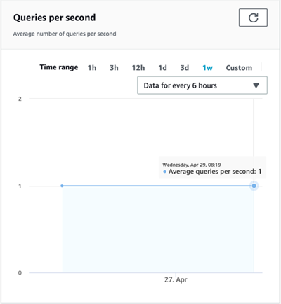Click the y-axis label 1
The image size is (281, 304).
(x=20, y=186)
